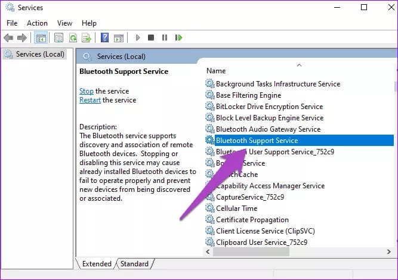This screenshot has height=280, width=398.
Task: Select Certificate Propagation service
Action: [x=252, y=220]
